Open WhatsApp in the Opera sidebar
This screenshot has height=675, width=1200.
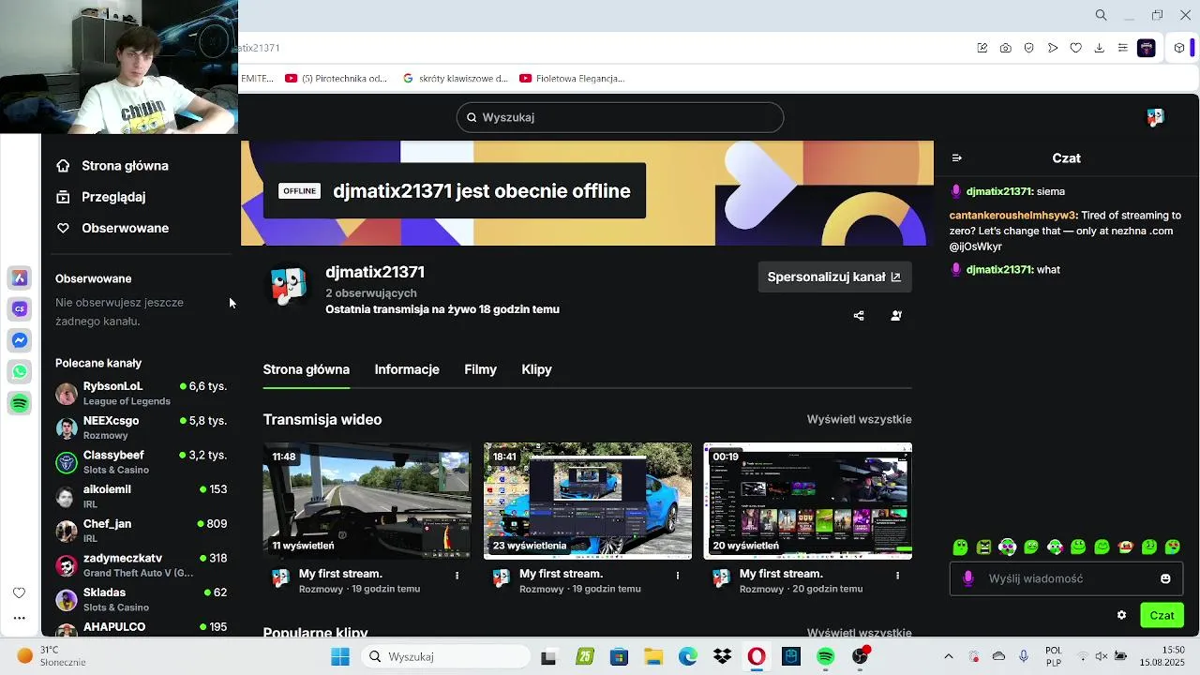[x=19, y=372]
